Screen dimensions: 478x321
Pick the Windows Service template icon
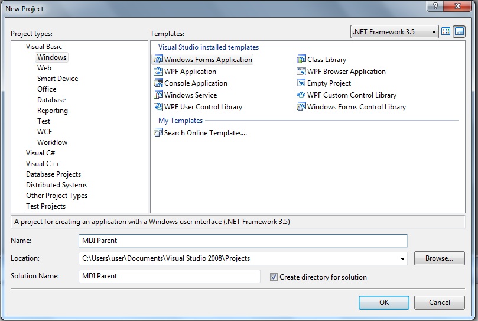pos(158,95)
